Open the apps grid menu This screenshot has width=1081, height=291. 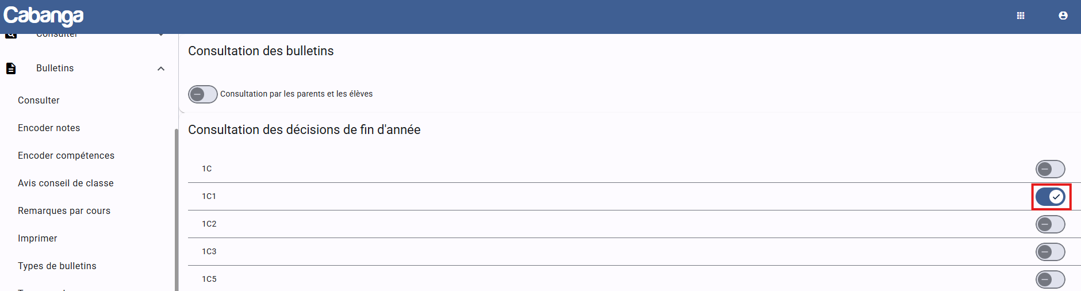coord(1021,16)
